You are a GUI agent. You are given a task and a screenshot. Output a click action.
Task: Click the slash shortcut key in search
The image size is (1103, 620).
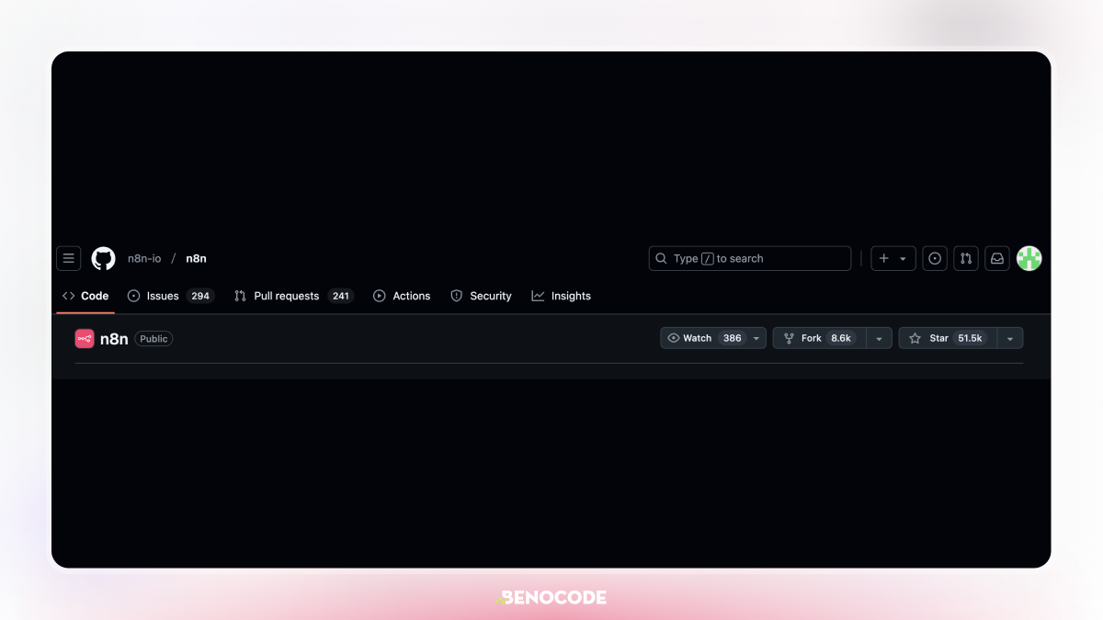coord(707,259)
